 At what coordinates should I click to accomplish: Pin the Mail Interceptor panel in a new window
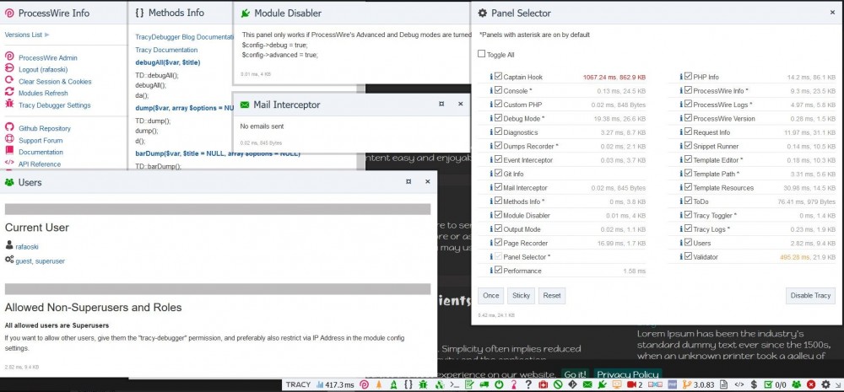pos(441,105)
